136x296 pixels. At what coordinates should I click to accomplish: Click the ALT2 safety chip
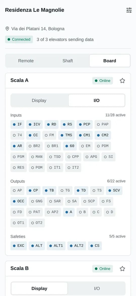point(77,246)
